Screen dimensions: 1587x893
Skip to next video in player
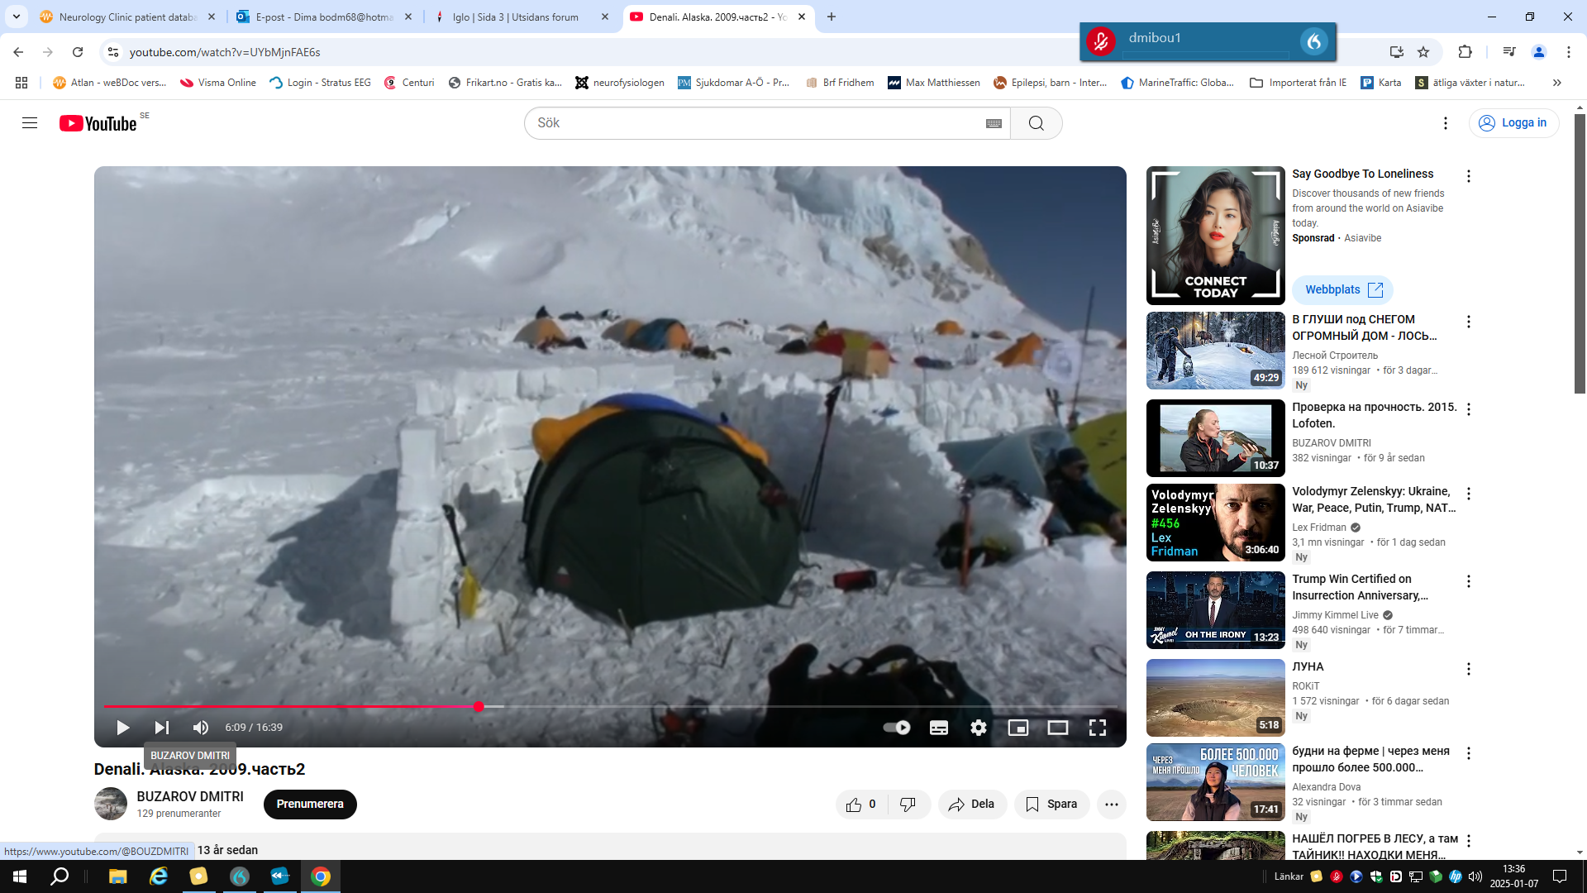point(162,728)
